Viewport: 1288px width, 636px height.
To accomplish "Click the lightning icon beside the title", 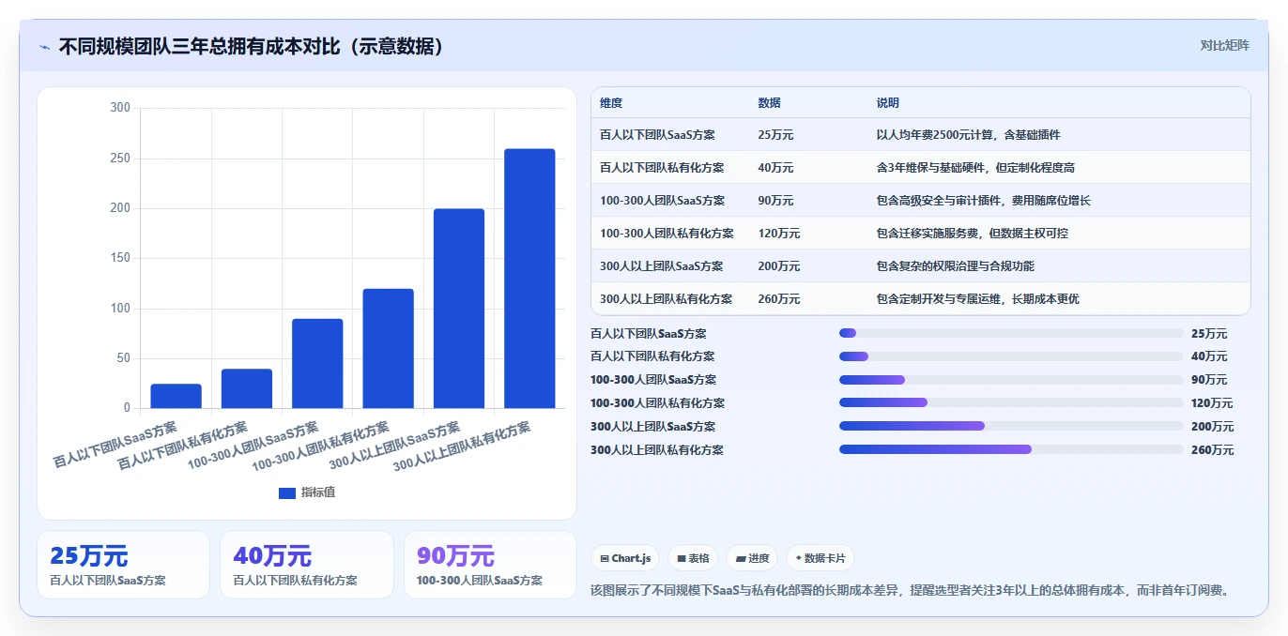I will tap(44, 47).
